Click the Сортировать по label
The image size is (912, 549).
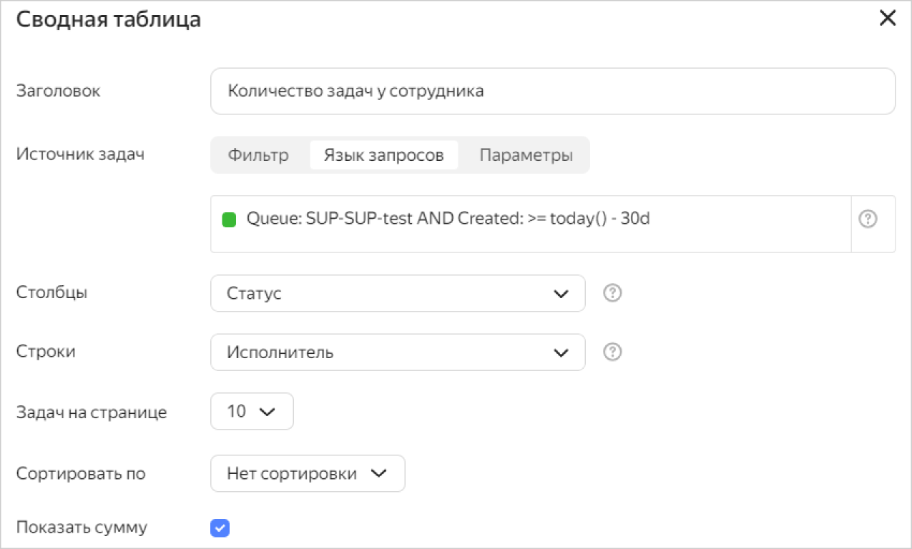tap(81, 473)
